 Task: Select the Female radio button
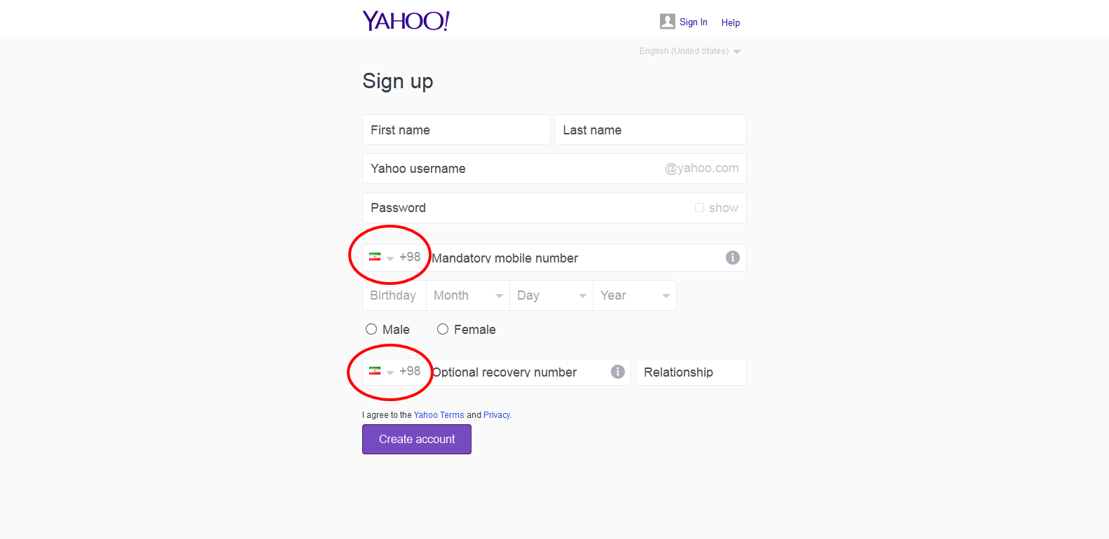point(443,329)
